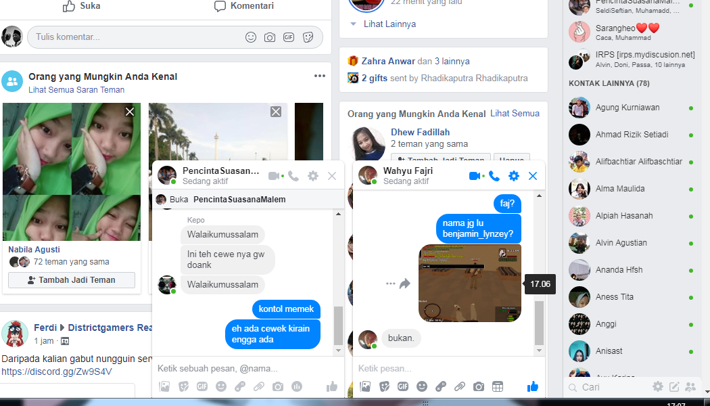This screenshot has width=710, height=406.
Task: Dismiss the palm tree photo friend suggestion
Action: point(276,112)
